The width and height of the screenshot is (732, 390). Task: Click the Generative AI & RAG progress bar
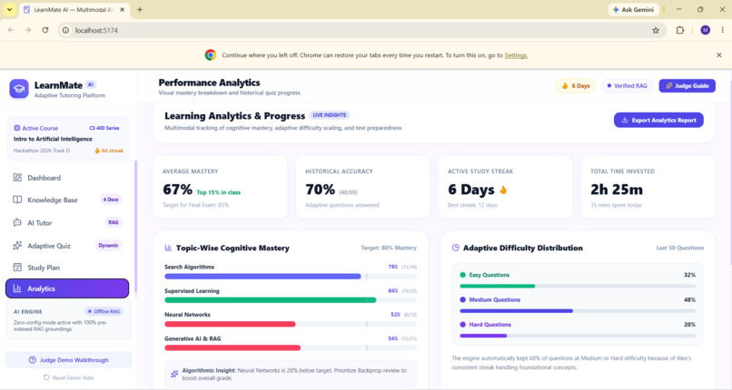[291, 347]
